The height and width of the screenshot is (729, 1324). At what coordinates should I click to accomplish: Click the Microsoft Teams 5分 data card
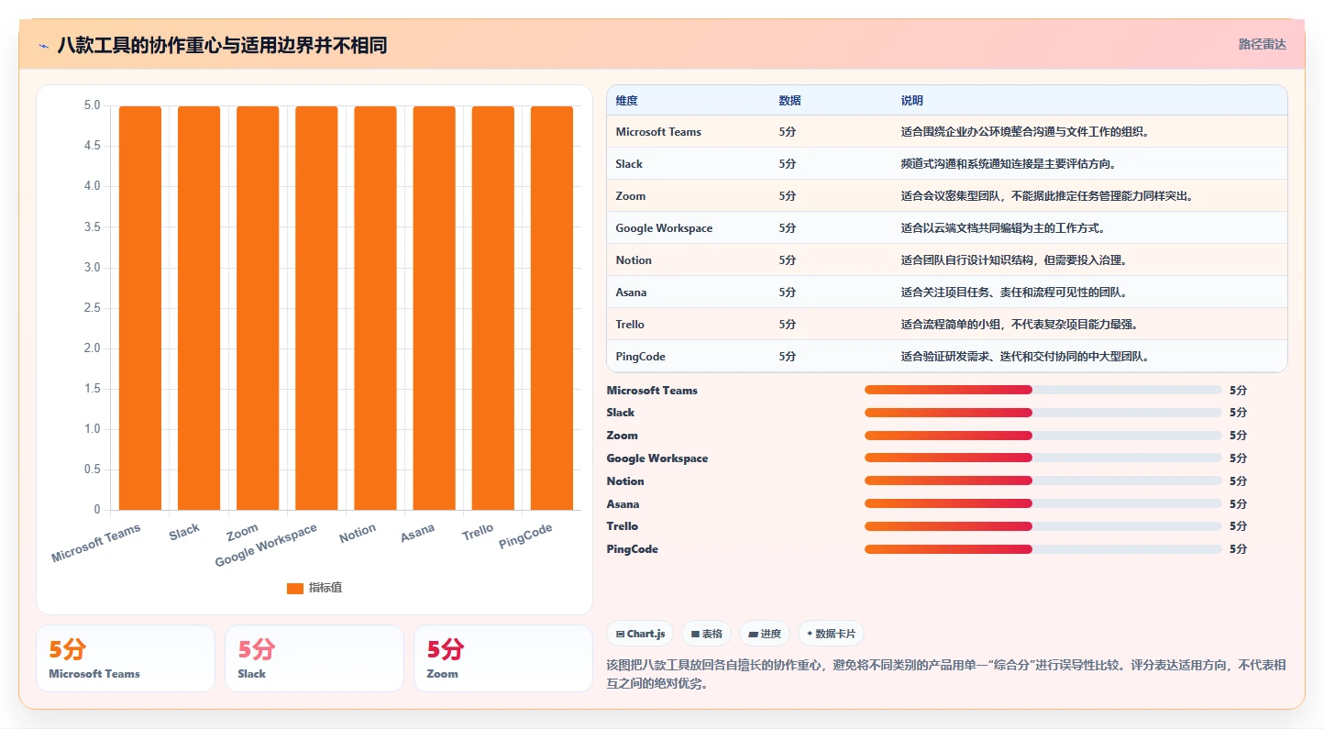126,658
